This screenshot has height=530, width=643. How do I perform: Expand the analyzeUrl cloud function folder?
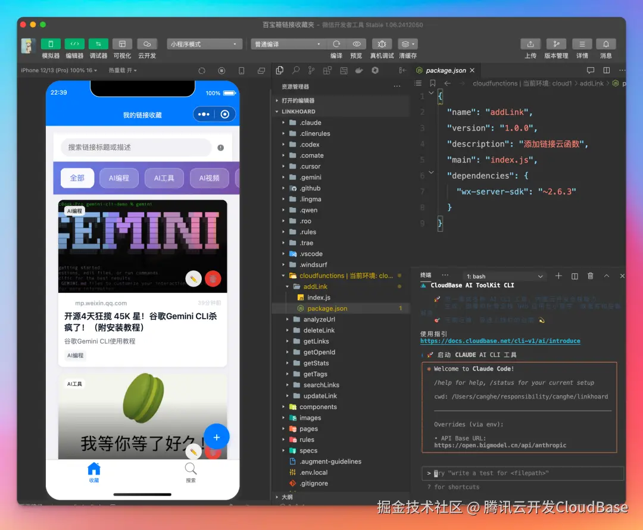(x=341, y=320)
